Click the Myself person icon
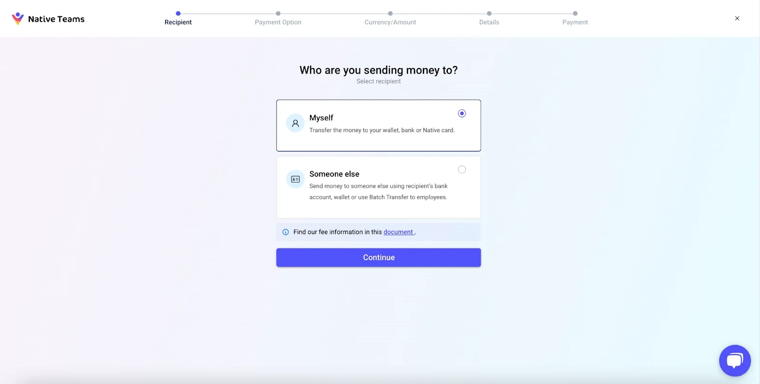Screen dimensions: 760x384 point(295,123)
